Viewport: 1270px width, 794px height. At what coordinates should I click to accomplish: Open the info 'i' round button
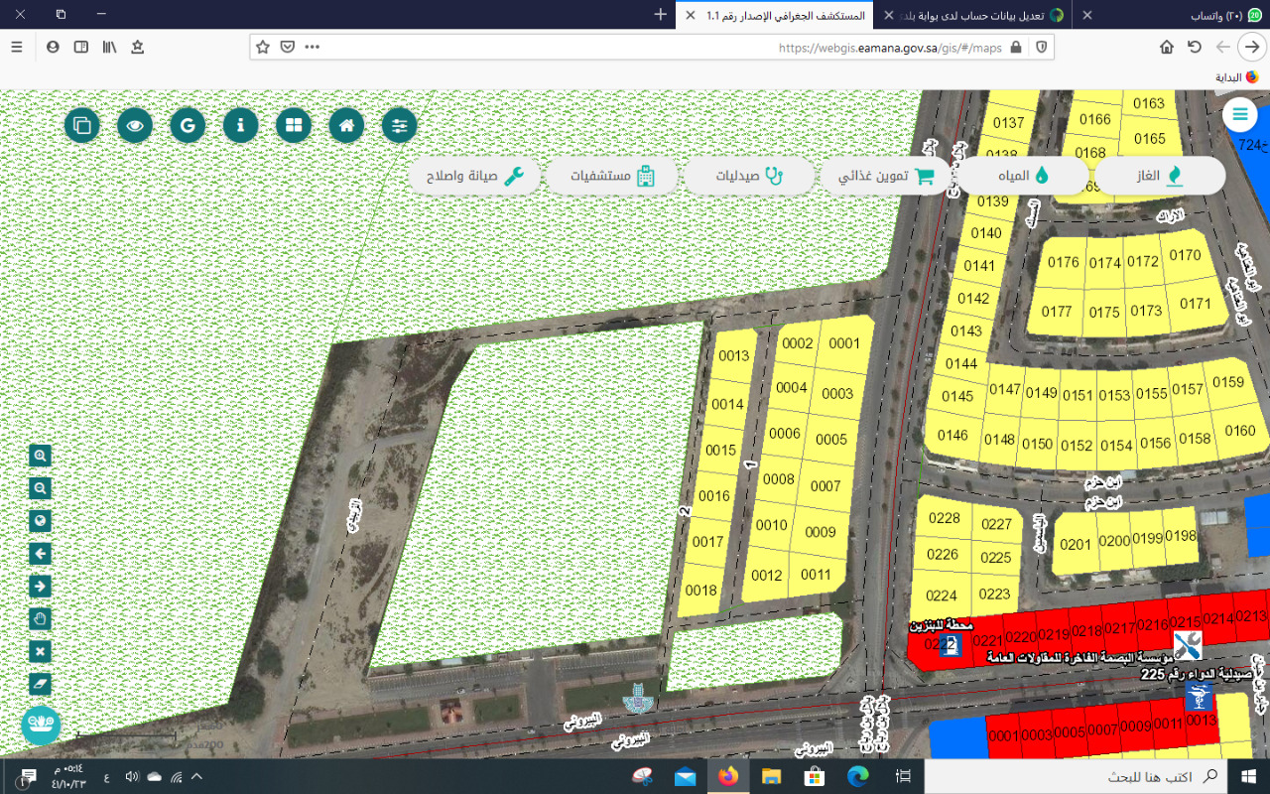(240, 125)
